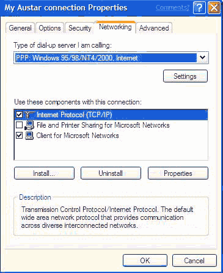
Task: Click the Install... button
Action: pos(44,173)
